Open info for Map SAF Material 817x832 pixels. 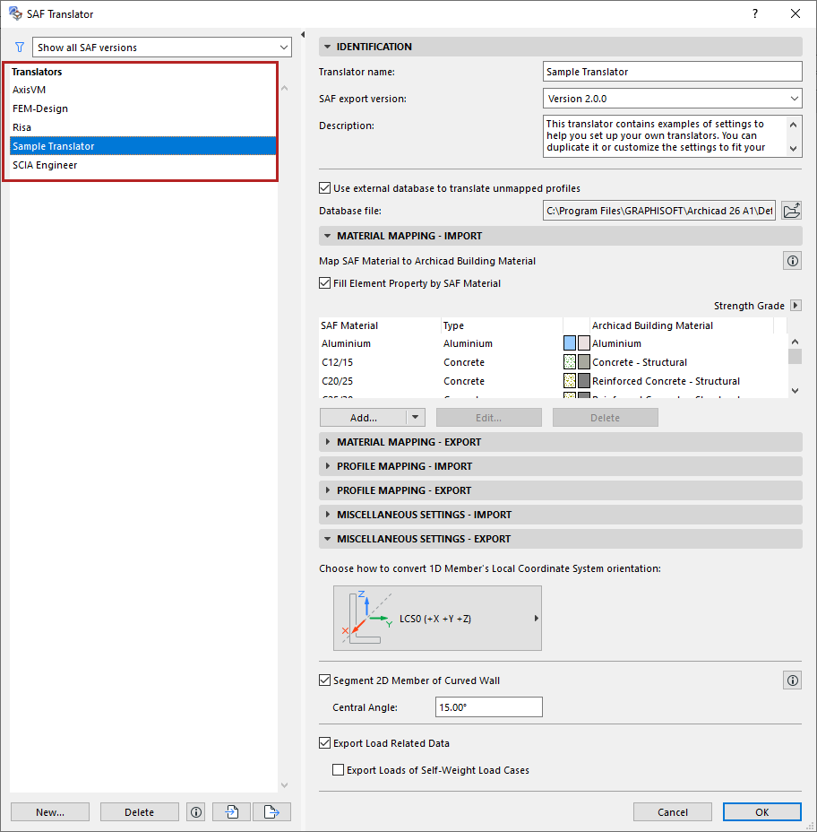[792, 261]
